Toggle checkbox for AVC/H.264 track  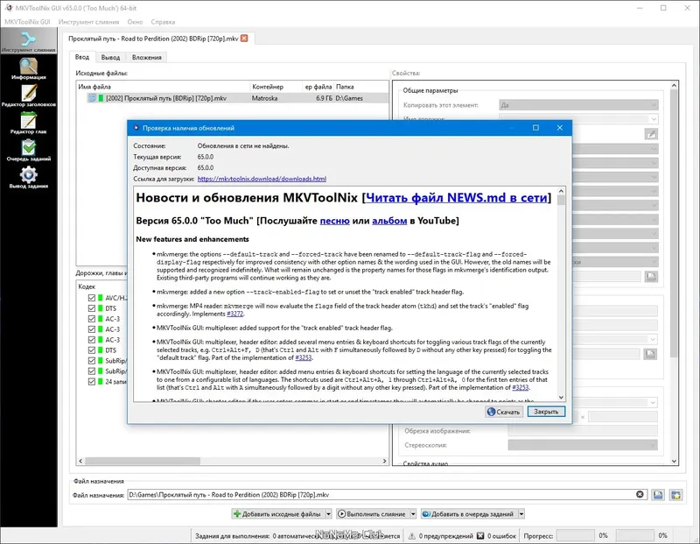coord(92,298)
